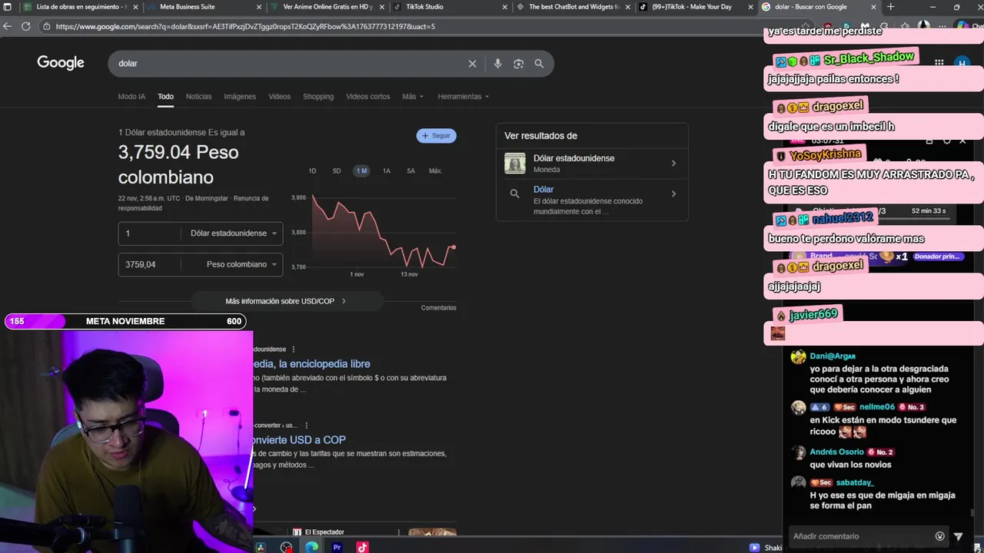Clear the search box with the X icon
Viewport: 984px width, 553px height.
(472, 64)
